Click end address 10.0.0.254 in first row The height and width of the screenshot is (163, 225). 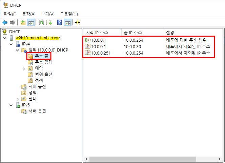[134, 40]
